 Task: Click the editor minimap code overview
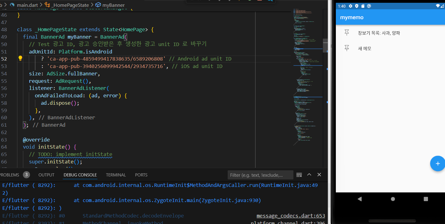tap(307, 77)
